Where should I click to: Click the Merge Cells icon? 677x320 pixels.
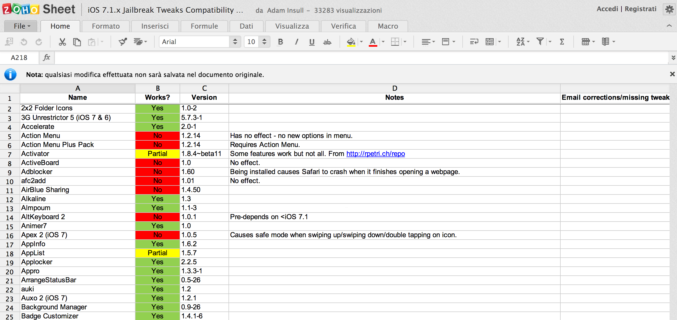point(489,42)
